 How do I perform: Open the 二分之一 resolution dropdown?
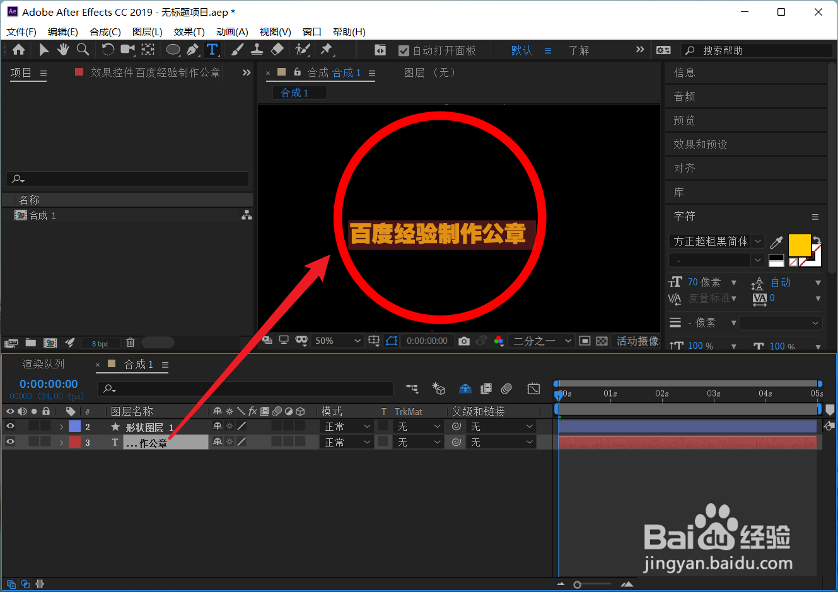click(541, 341)
